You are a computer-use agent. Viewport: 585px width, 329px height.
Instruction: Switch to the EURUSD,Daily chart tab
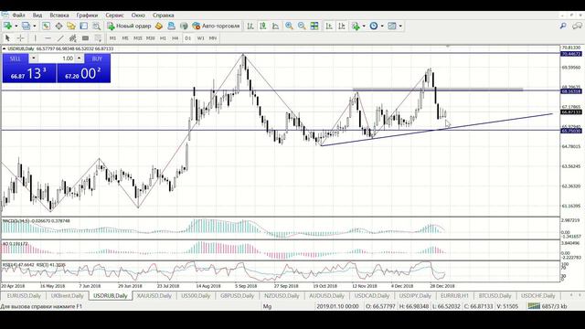24,296
